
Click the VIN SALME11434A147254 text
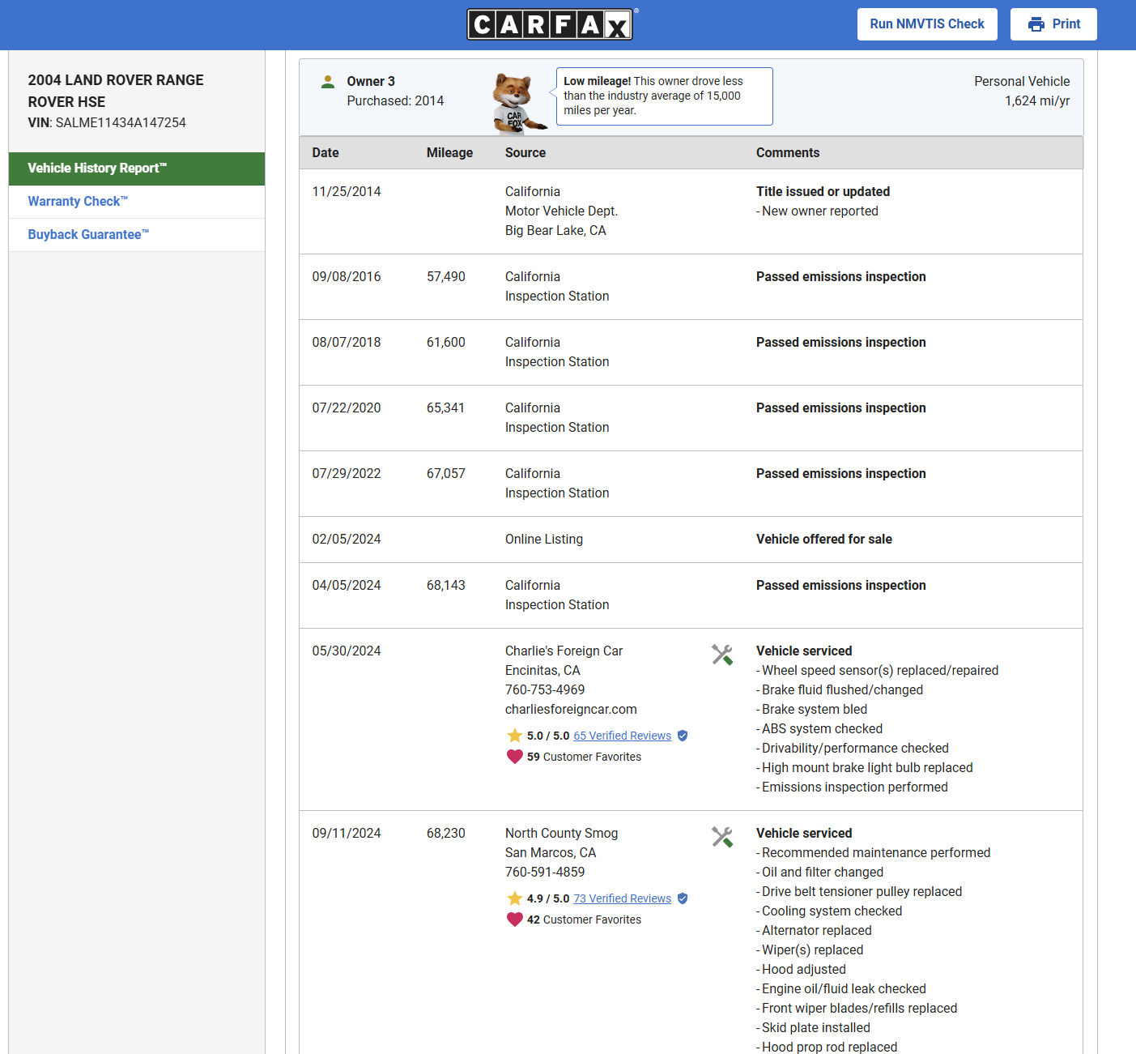click(107, 123)
